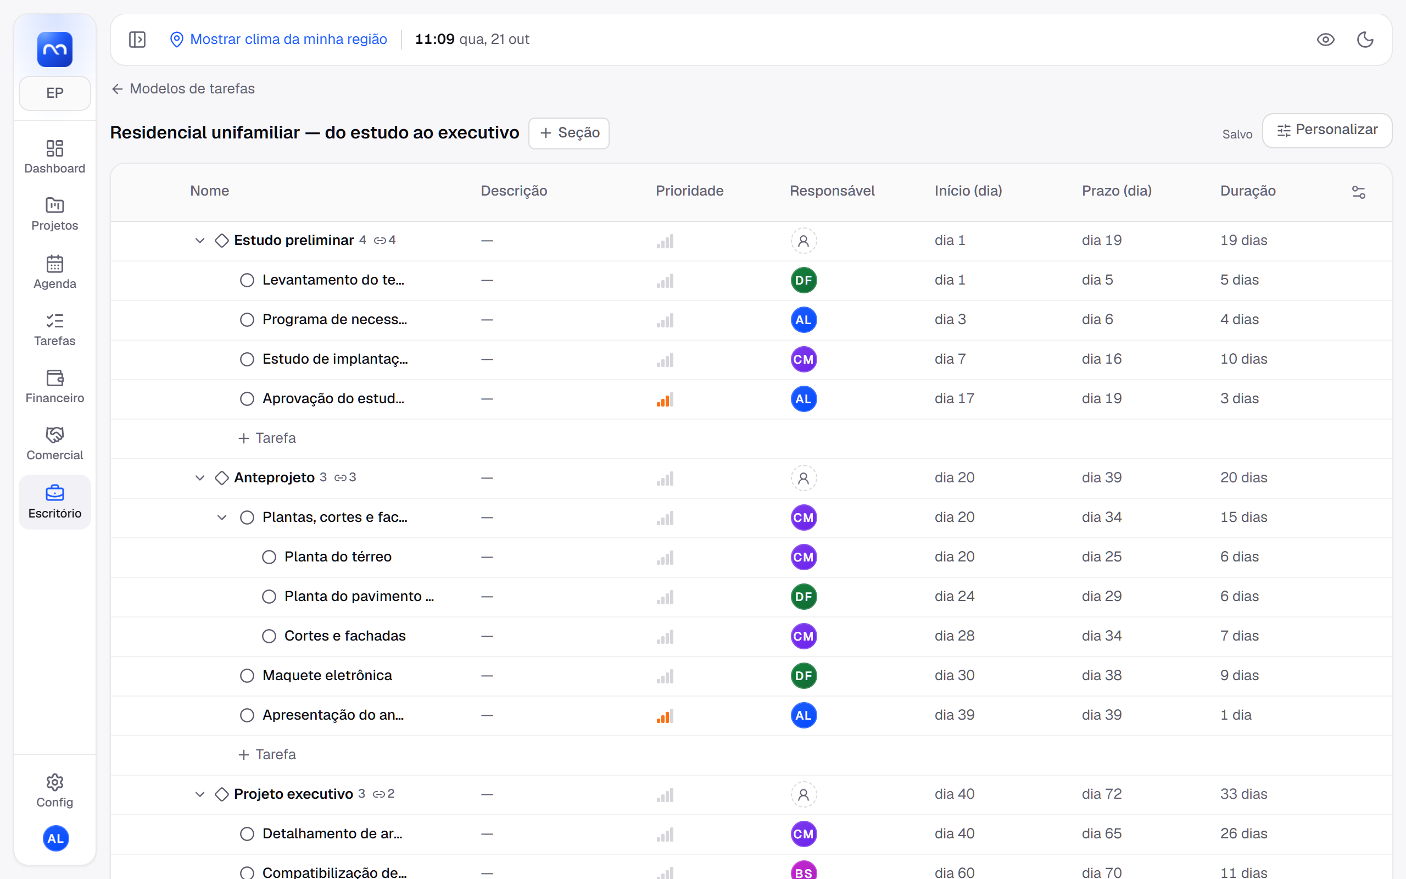Check the circle for Detalhamento de ar…

click(247, 833)
